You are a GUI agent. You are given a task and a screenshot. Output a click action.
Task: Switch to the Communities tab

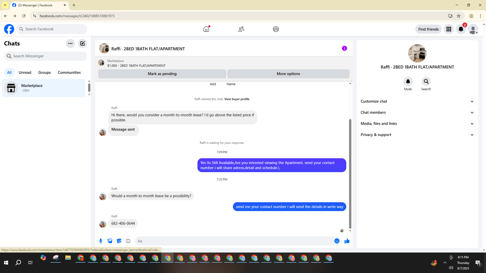click(x=69, y=72)
